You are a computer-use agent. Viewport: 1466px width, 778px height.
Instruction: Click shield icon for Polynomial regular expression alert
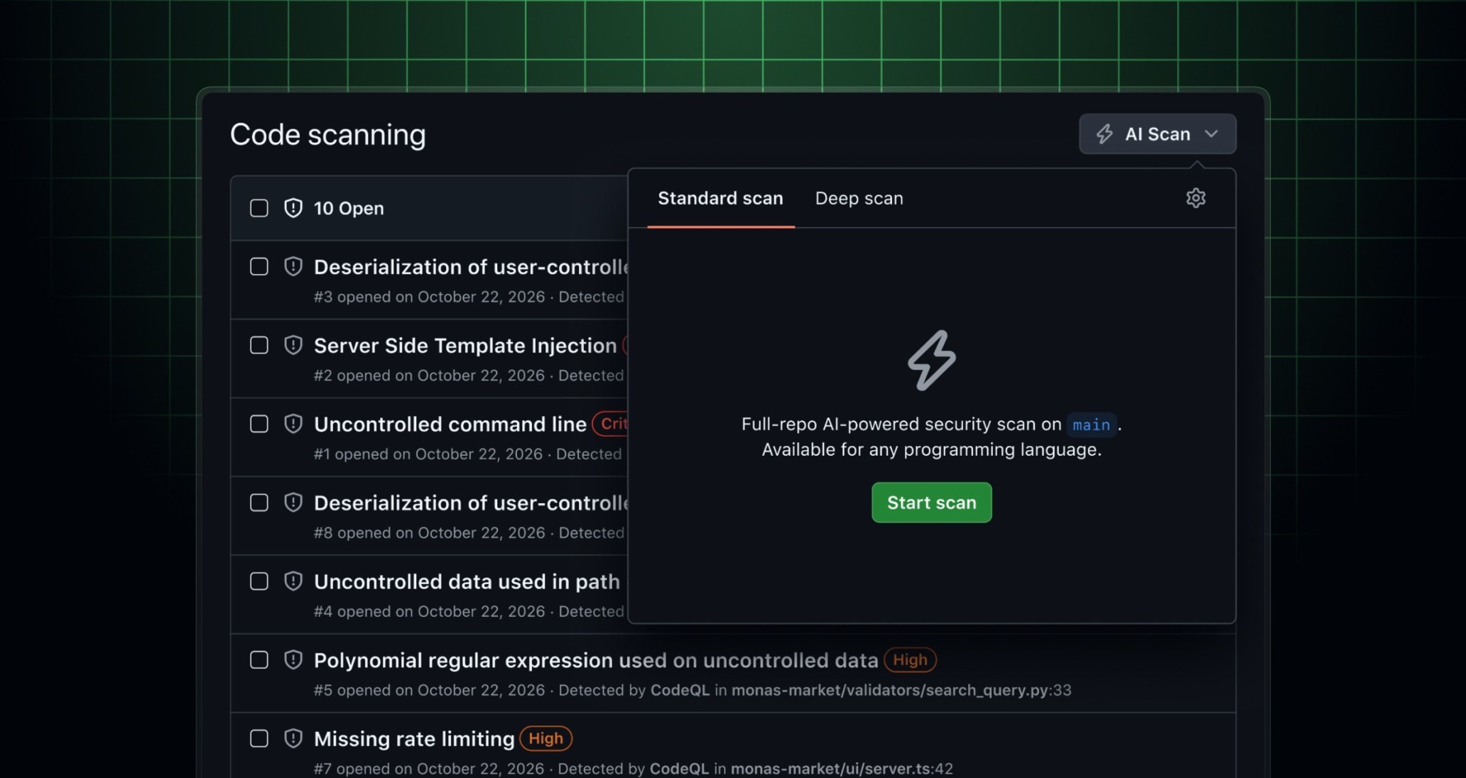tap(293, 660)
